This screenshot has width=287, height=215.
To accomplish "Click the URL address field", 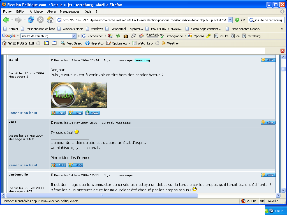I will pyautogui.click(x=145, y=20).
